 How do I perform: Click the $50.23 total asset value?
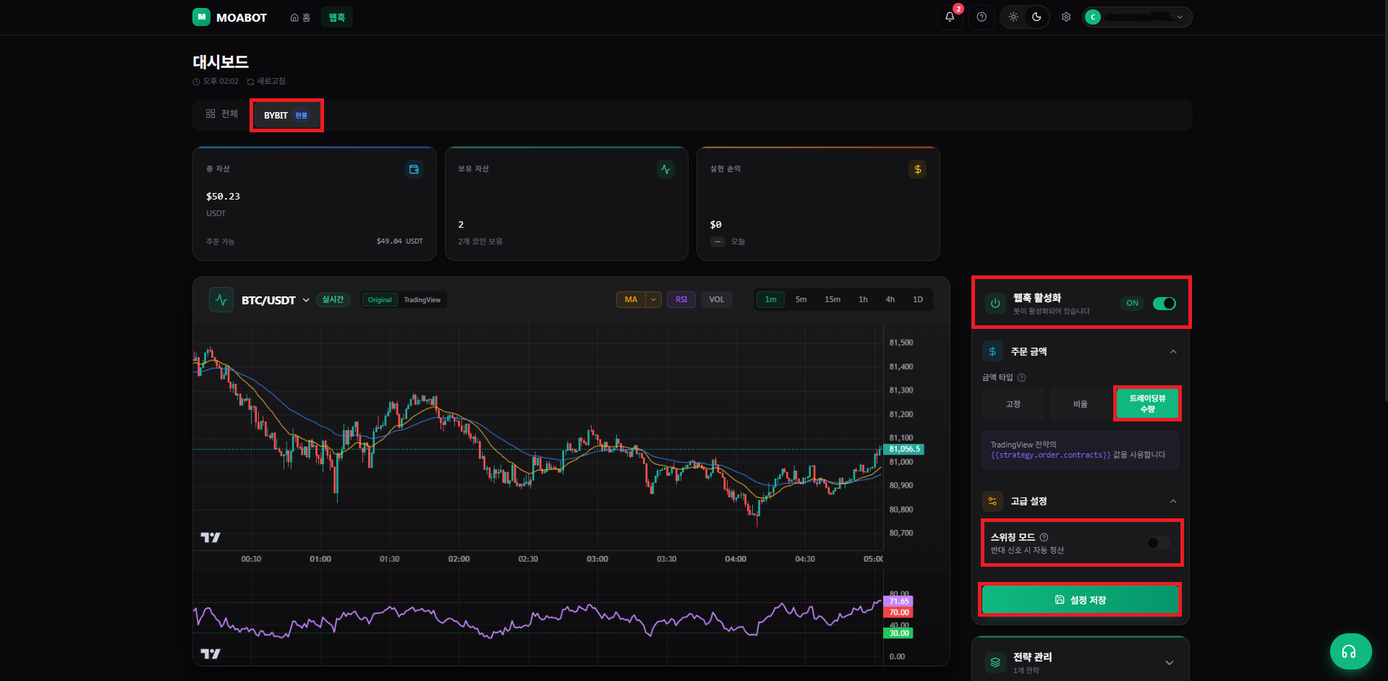pos(223,196)
